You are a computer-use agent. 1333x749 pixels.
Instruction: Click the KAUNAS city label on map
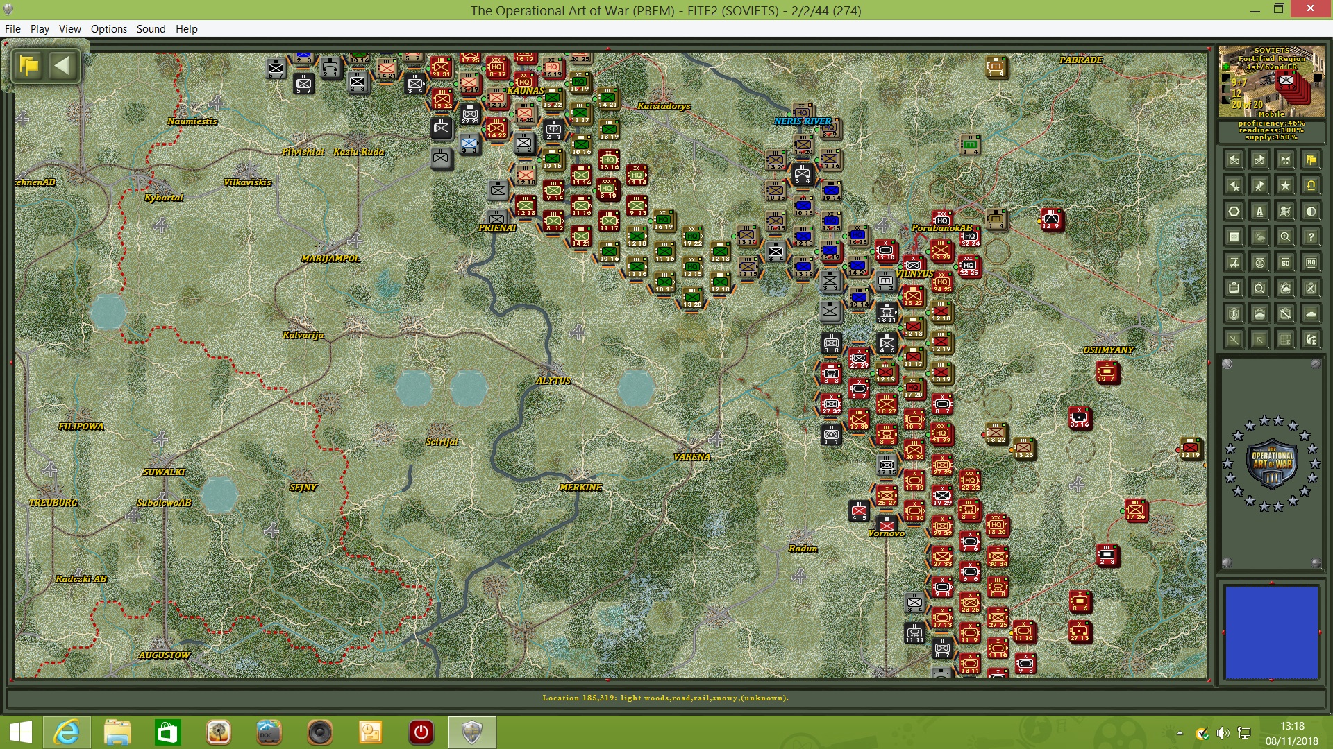(x=526, y=91)
